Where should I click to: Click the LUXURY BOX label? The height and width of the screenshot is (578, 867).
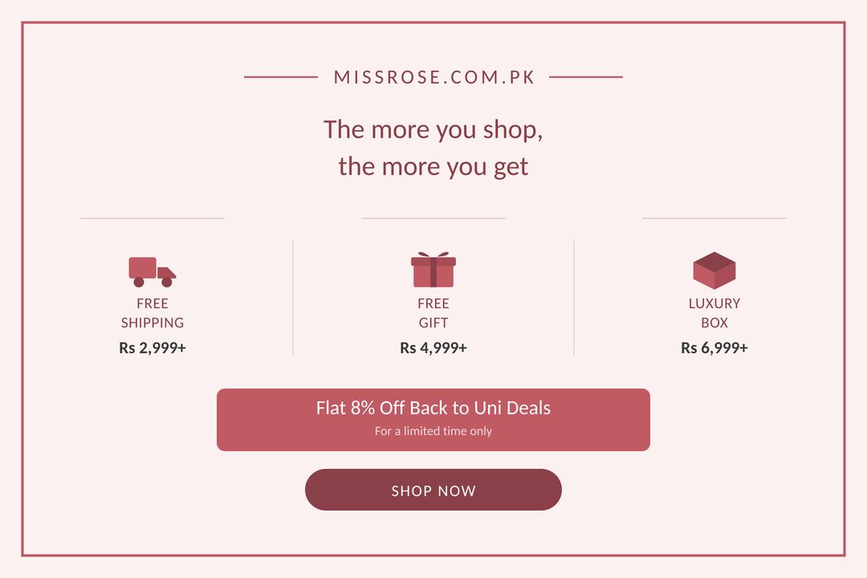click(x=714, y=313)
